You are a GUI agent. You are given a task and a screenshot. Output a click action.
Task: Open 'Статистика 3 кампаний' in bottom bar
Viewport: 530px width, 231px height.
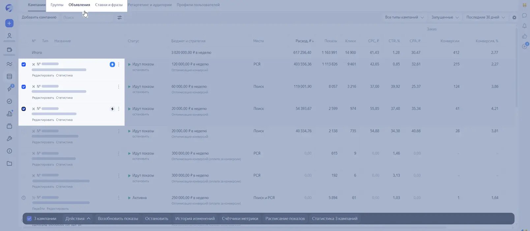335,218
